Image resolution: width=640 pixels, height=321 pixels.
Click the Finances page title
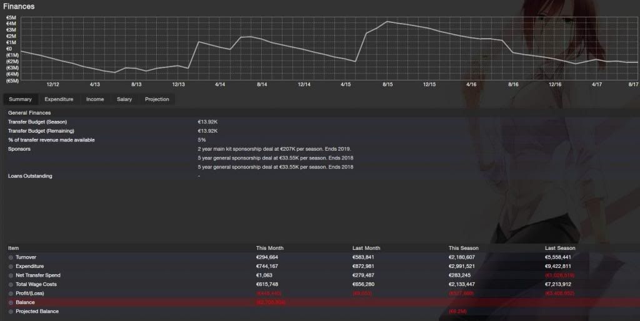[19, 6]
